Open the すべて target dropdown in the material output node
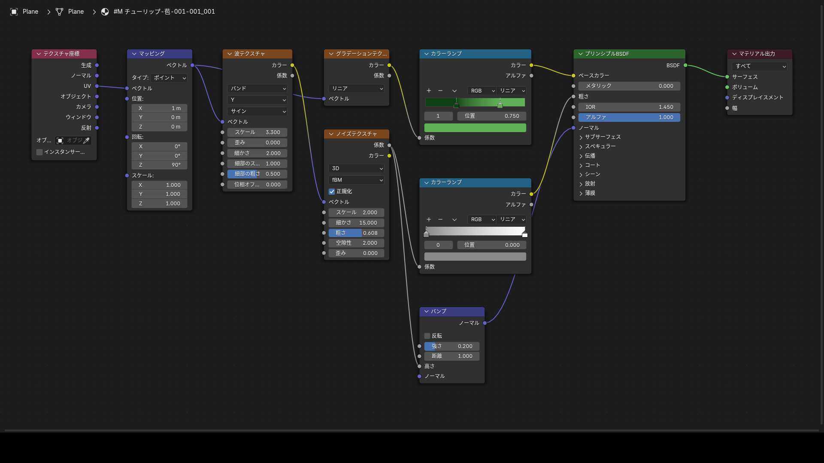824x463 pixels. pos(759,66)
